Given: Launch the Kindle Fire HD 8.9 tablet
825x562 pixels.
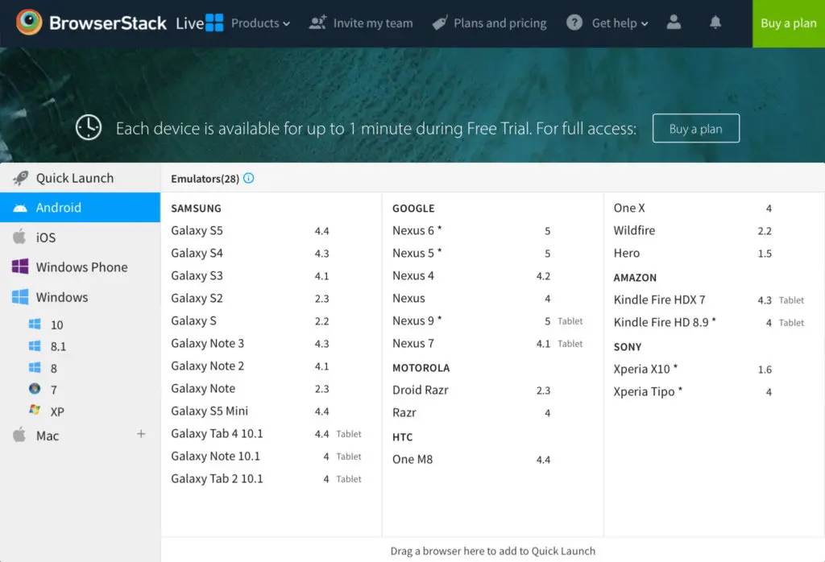Looking at the screenshot, I should click(709, 323).
